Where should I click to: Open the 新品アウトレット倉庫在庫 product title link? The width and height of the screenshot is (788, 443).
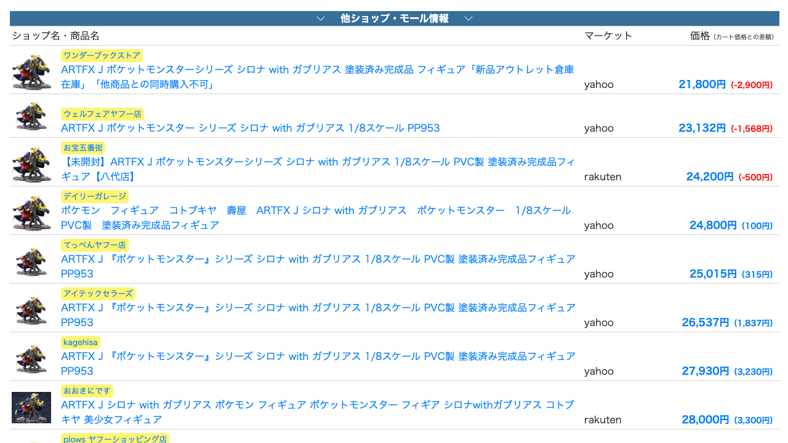coord(318,77)
